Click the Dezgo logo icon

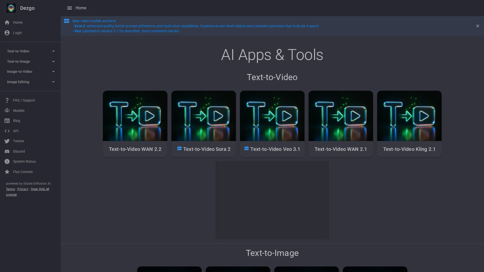[x=11, y=8]
